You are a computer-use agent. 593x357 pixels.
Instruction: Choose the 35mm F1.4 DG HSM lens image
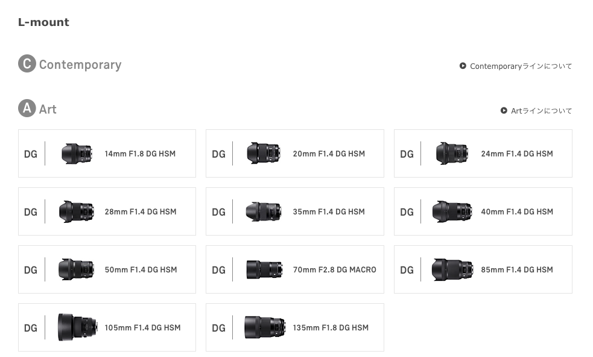coord(264,211)
